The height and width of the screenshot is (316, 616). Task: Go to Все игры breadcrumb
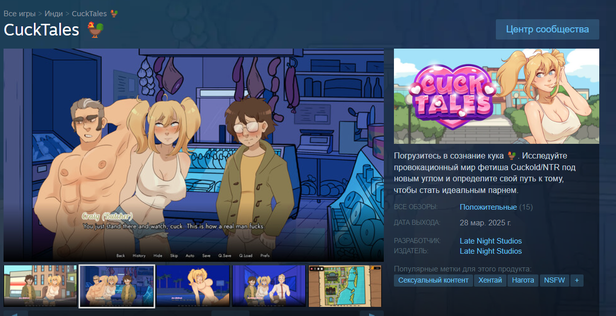[19, 13]
